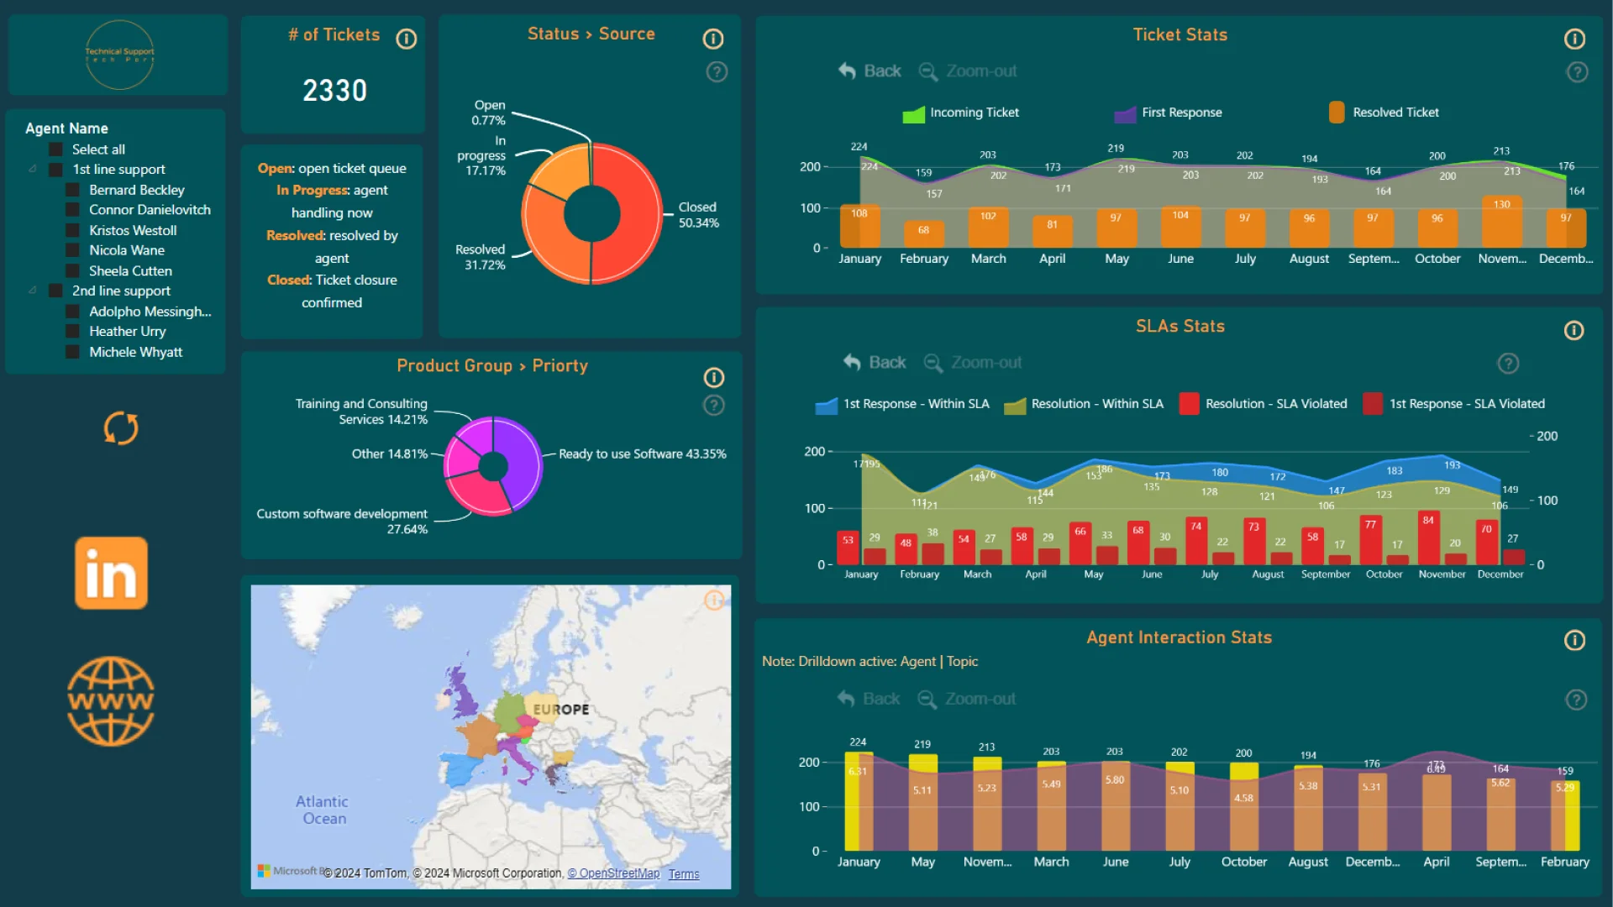
Task: Toggle the Connor Danielovitch checkbox
Action: click(x=73, y=210)
